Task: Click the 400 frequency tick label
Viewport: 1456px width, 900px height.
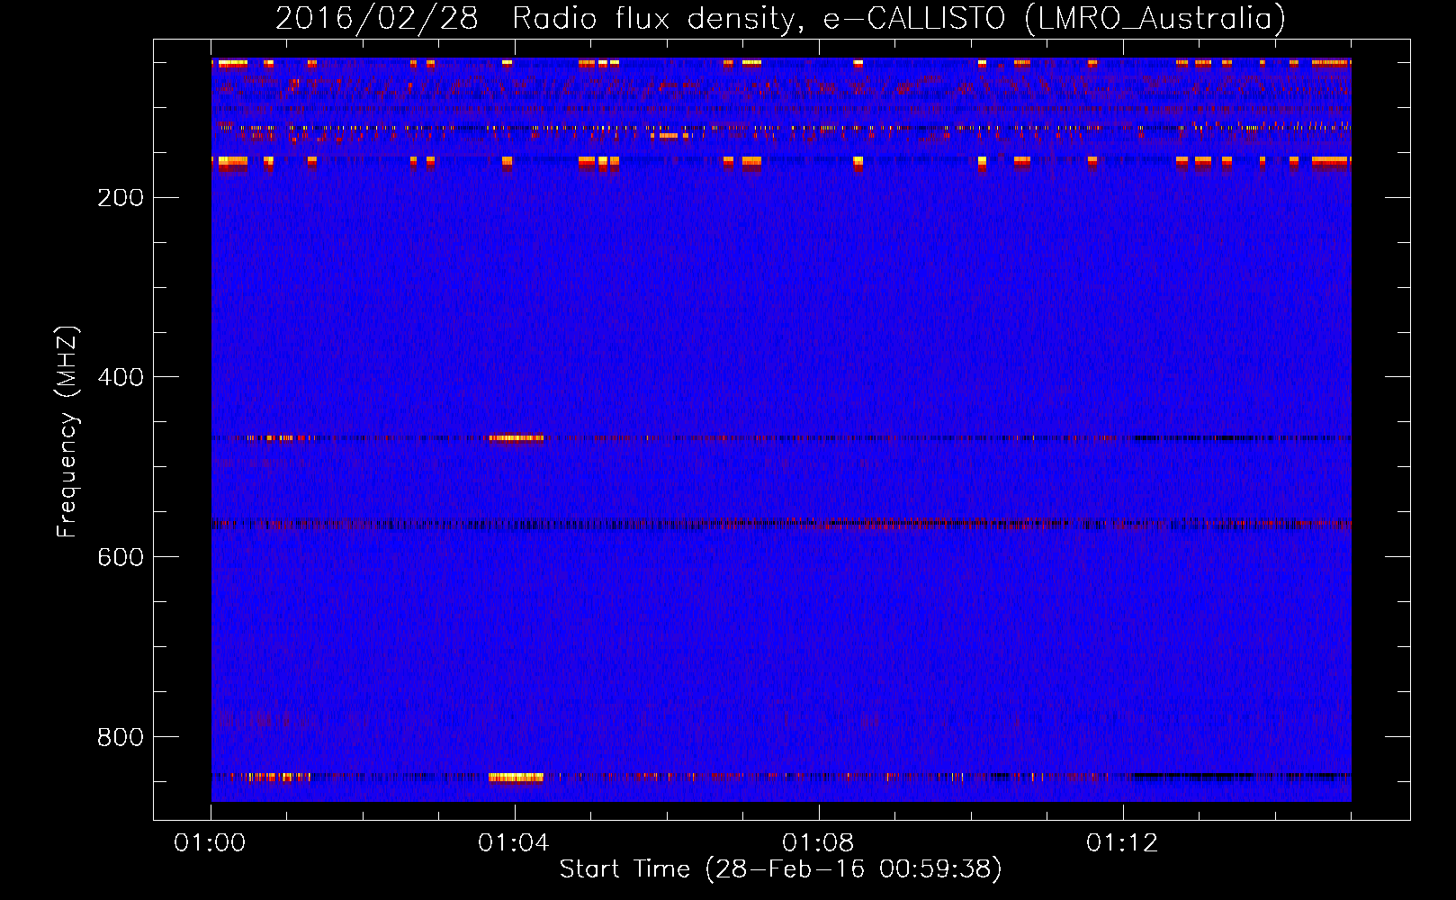Action: point(121,377)
